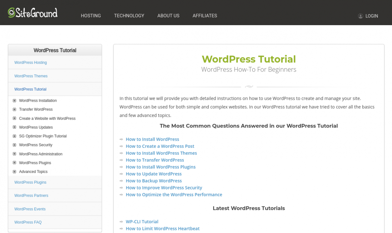Viewport: 392px width, 233px height.
Task: Click the LOGIN link
Action: pyautogui.click(x=372, y=16)
